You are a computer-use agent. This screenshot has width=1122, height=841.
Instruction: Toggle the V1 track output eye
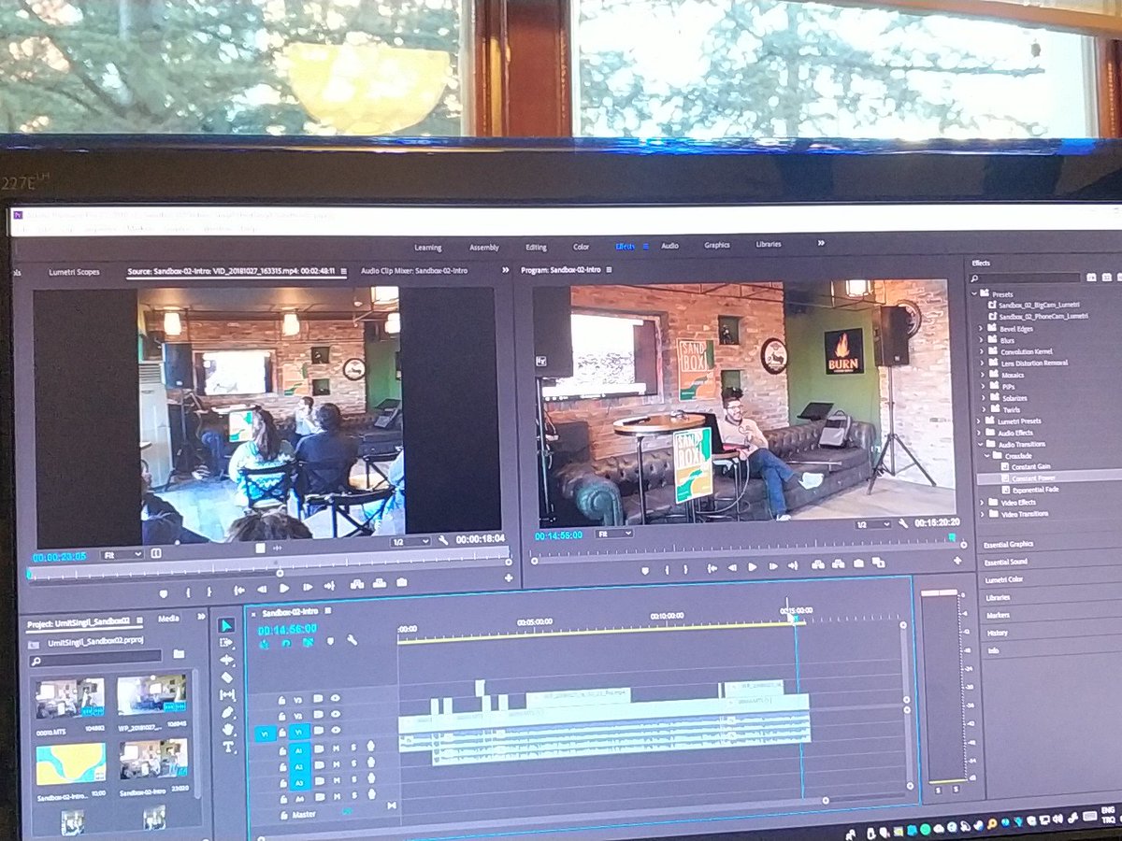pos(334,731)
